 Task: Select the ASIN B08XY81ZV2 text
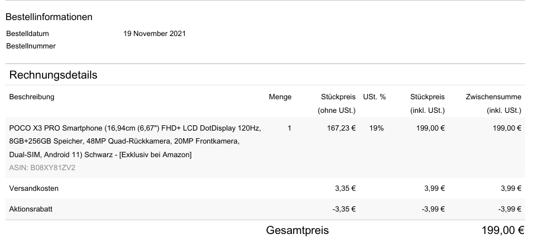coord(42,168)
